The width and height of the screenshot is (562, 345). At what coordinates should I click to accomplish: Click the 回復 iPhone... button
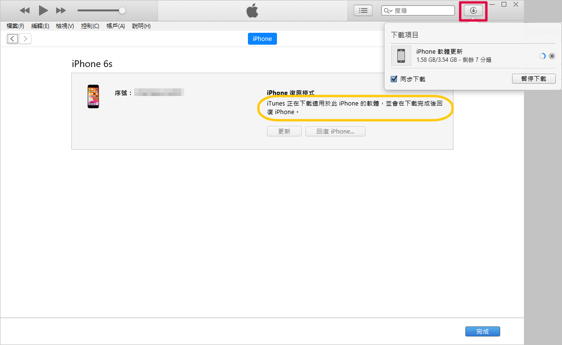(335, 131)
